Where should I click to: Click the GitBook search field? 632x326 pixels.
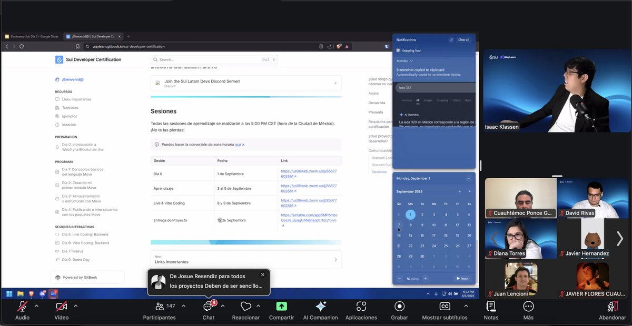point(214,59)
